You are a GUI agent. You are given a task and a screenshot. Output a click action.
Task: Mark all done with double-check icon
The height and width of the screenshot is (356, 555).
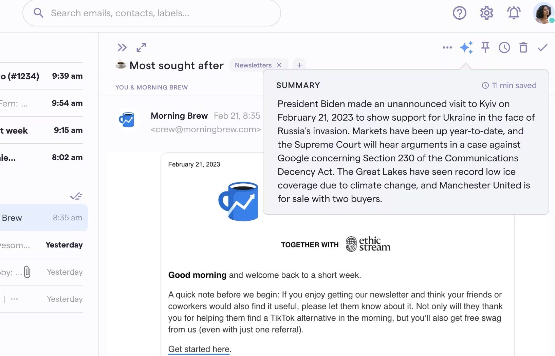76,196
